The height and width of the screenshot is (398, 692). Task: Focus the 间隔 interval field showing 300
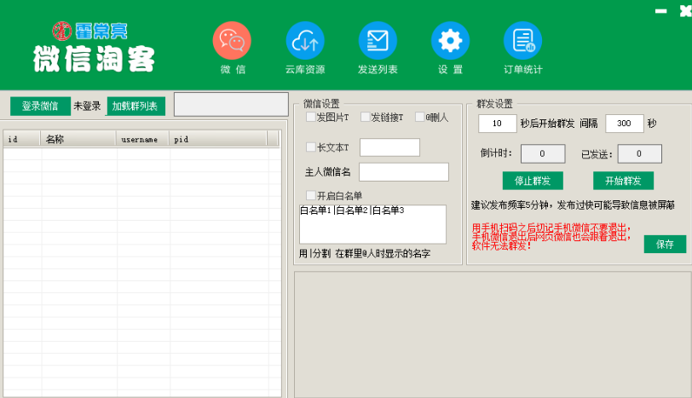[x=625, y=124]
